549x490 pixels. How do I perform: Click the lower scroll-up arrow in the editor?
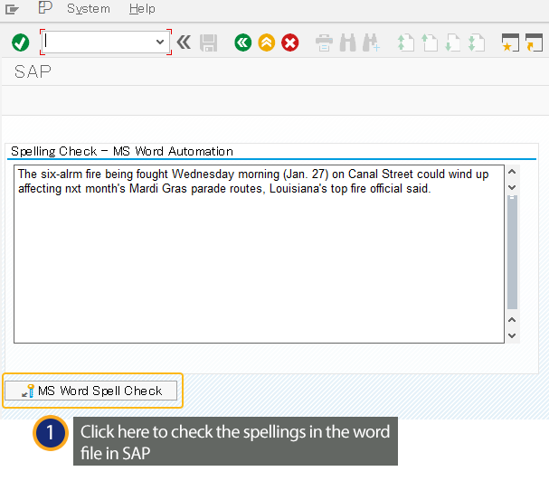[512, 320]
